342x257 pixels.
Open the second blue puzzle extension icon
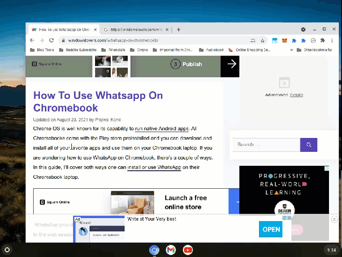click(x=303, y=40)
